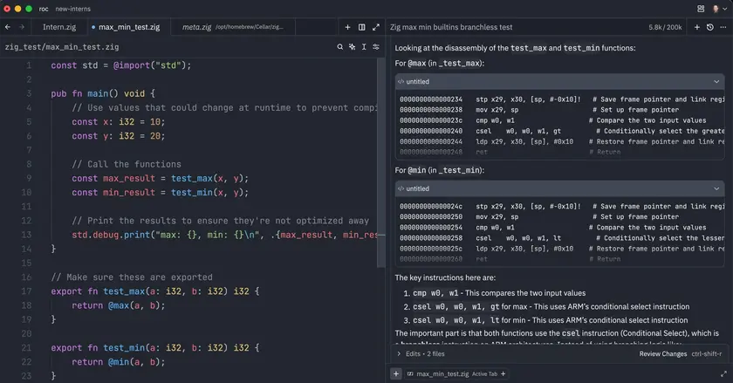Click the 5.8k / 200k token counter
The image size is (733, 383).
[x=665, y=27]
